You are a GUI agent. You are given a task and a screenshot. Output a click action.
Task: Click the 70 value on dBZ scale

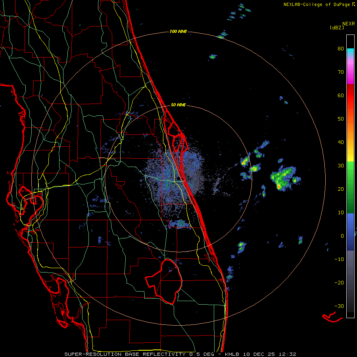pyautogui.click(x=341, y=72)
